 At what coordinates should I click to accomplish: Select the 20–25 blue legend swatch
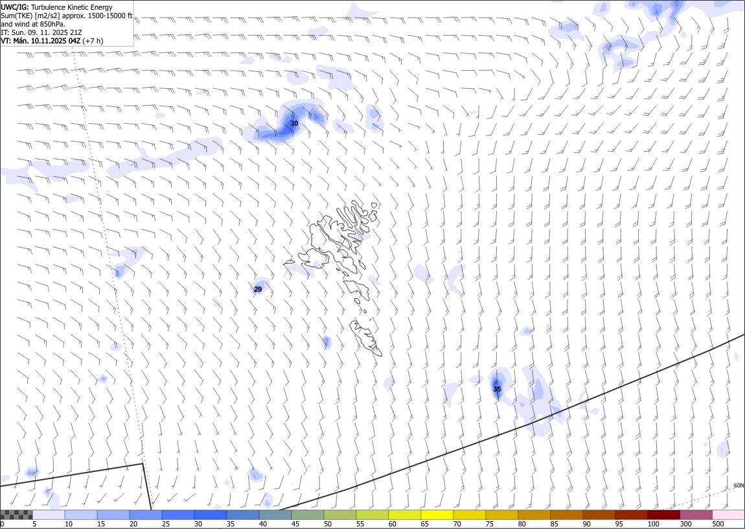coord(146,515)
